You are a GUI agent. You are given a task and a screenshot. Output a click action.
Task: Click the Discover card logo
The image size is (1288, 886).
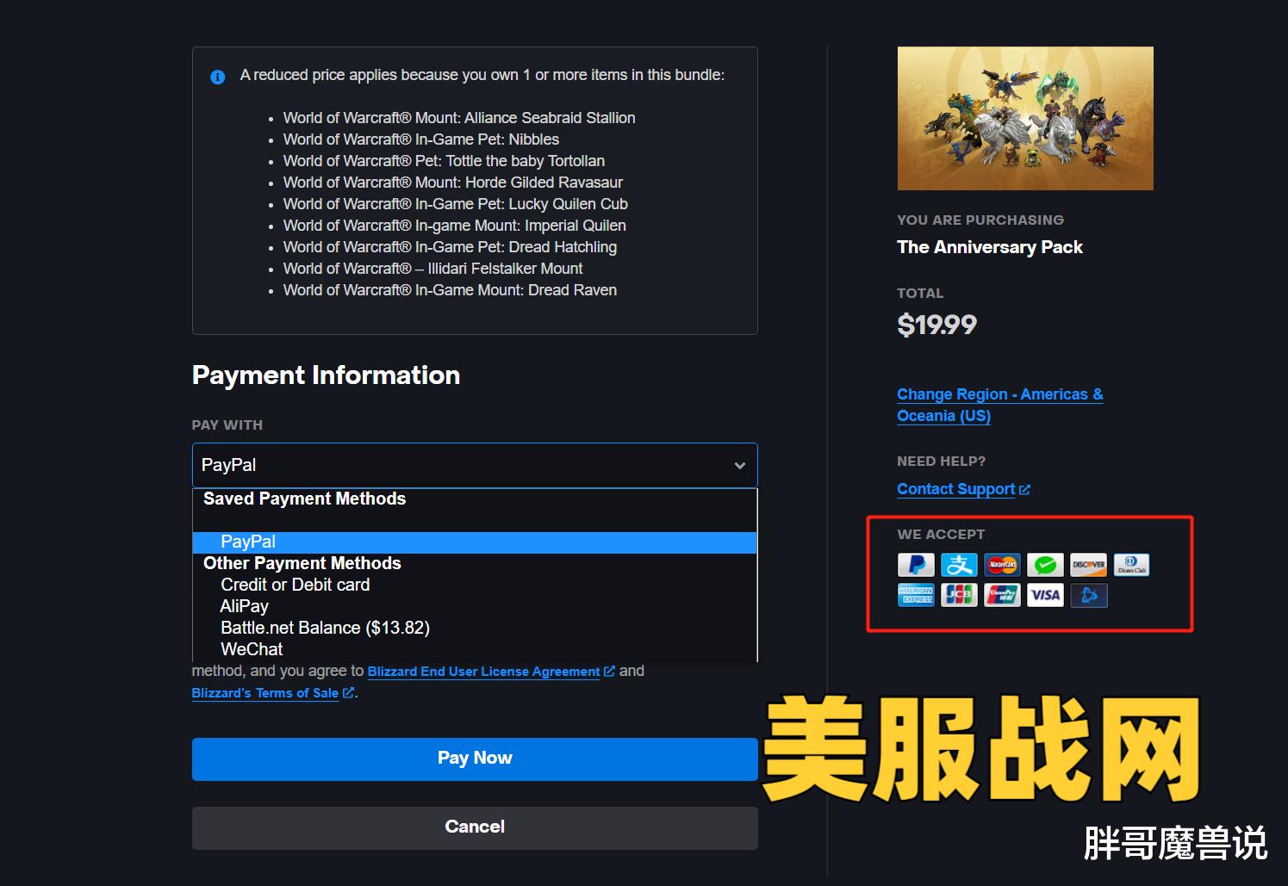(x=1088, y=565)
